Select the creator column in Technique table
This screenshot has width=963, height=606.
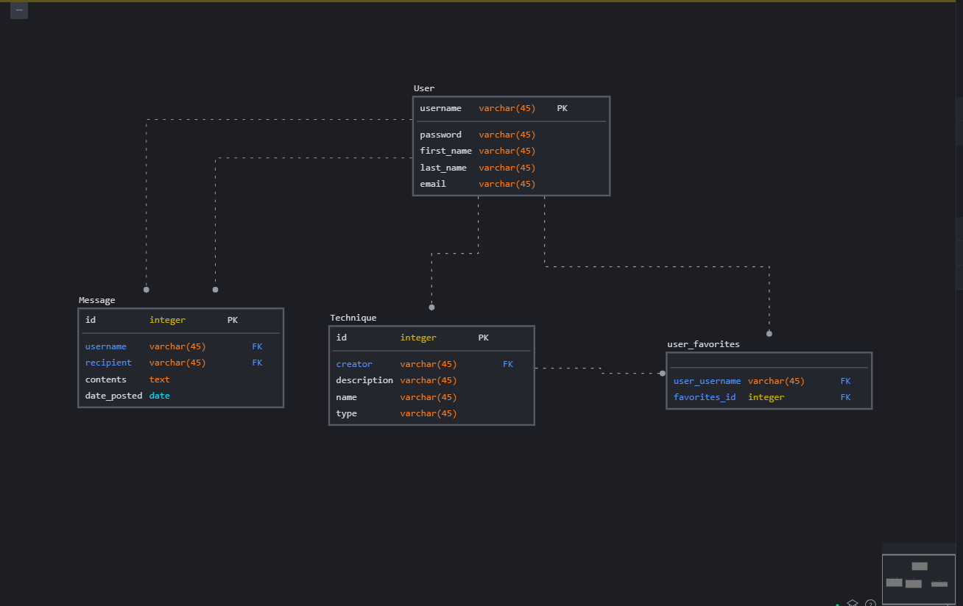354,364
